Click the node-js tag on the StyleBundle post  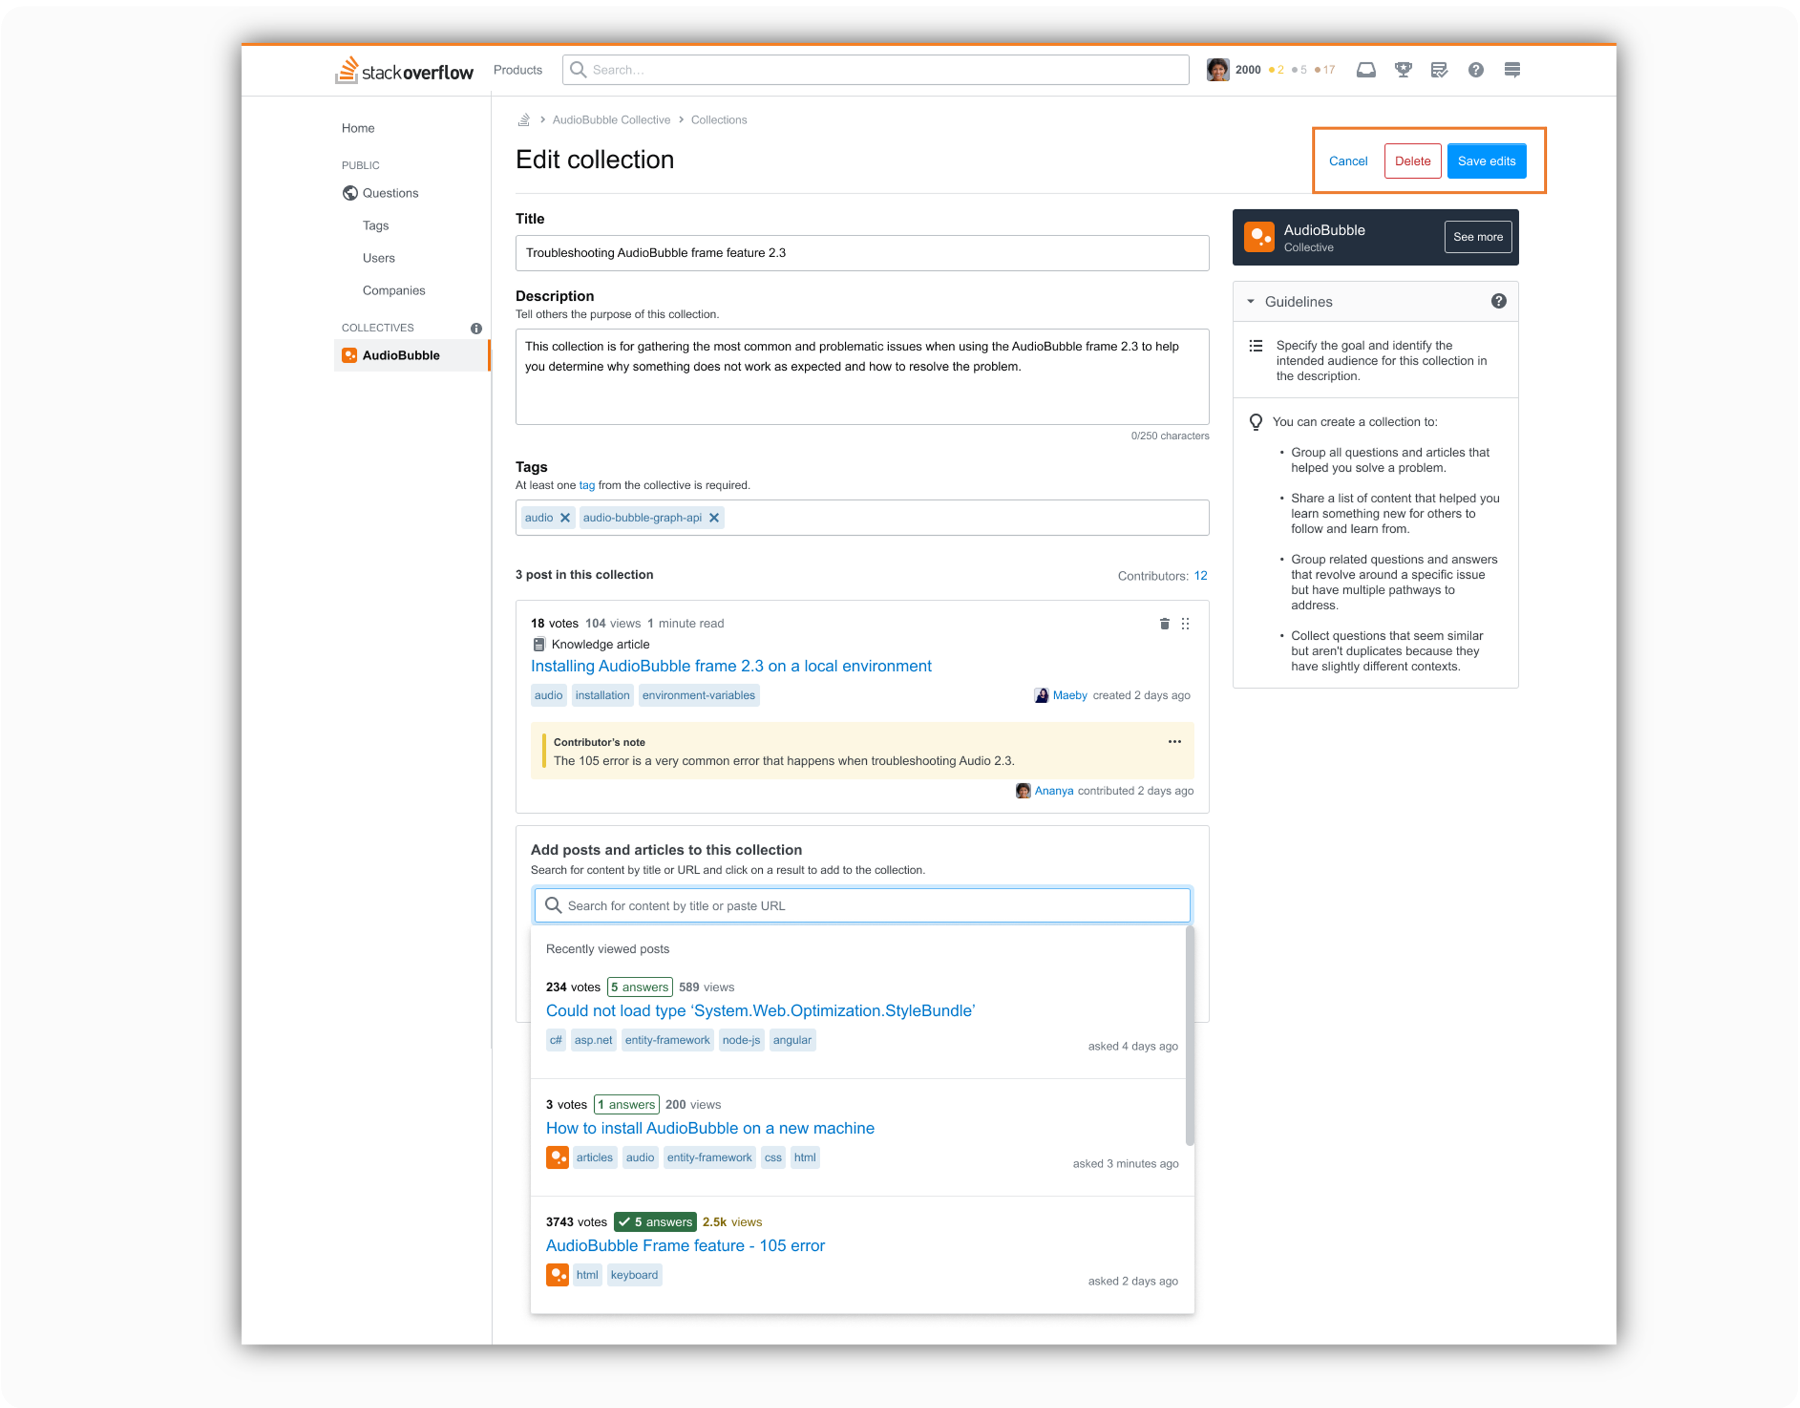click(741, 1040)
